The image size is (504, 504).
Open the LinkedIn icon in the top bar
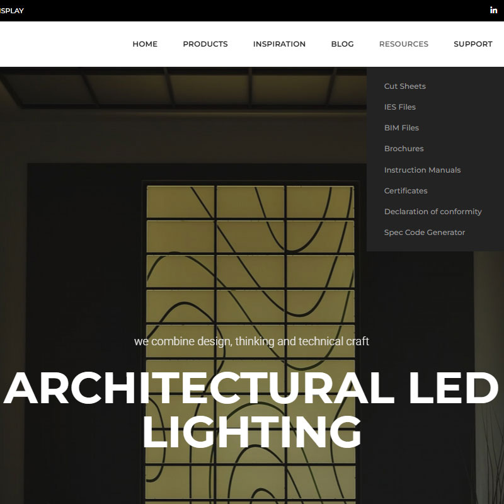coord(493,10)
